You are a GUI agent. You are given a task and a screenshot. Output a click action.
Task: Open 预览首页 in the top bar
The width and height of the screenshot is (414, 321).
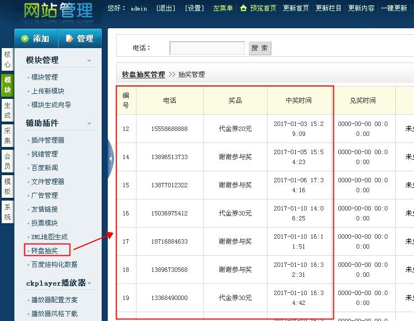pos(263,8)
